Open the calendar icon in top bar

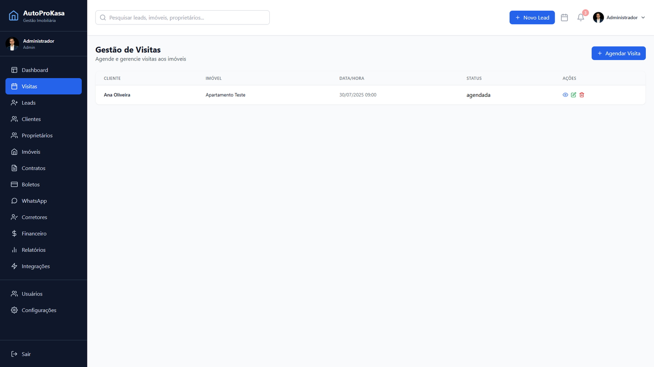[x=564, y=18]
